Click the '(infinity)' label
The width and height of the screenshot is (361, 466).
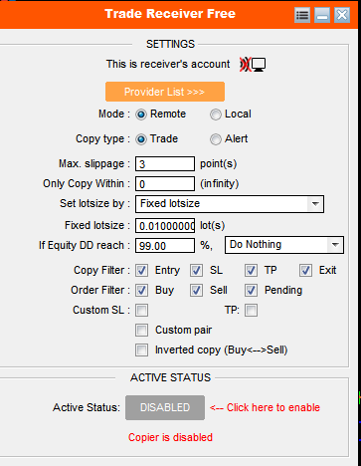point(219,184)
